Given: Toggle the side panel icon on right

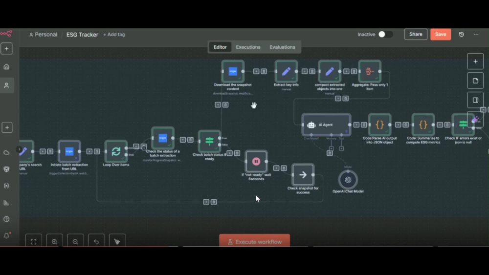Looking at the screenshot, I should click(475, 100).
